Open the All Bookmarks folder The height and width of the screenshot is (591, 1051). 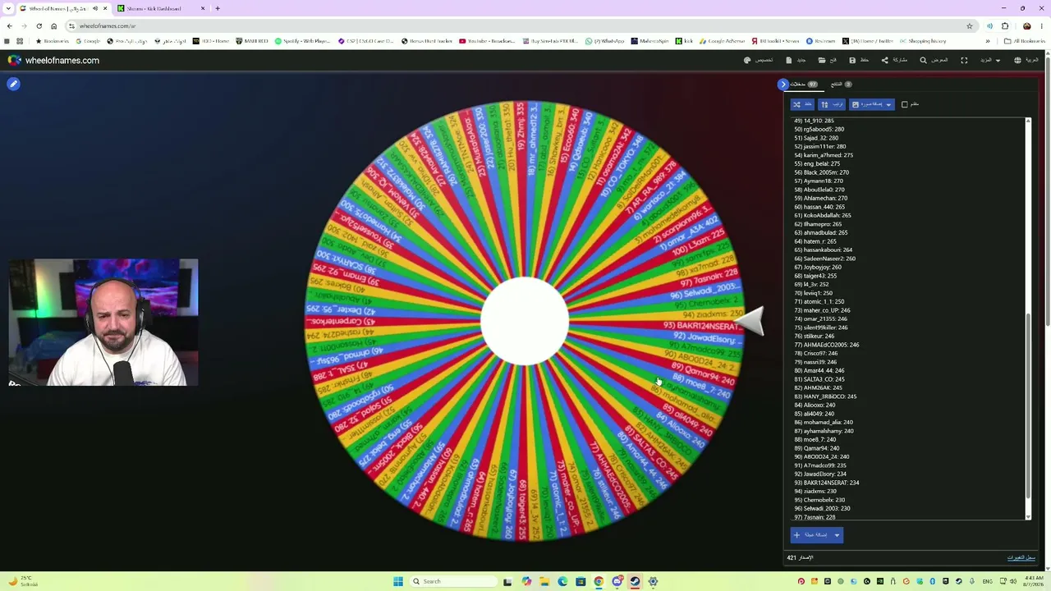1024,41
